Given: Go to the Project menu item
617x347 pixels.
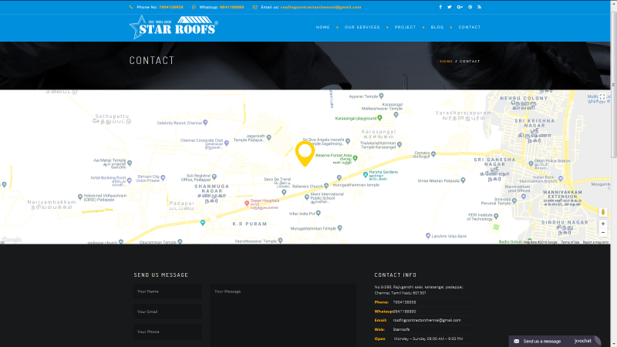Looking at the screenshot, I should [405, 27].
